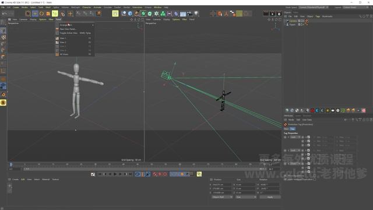Image resolution: width=373 pixels, height=210 pixels.
Task: Click the timeline playhead at frame 0
Action: [10, 164]
